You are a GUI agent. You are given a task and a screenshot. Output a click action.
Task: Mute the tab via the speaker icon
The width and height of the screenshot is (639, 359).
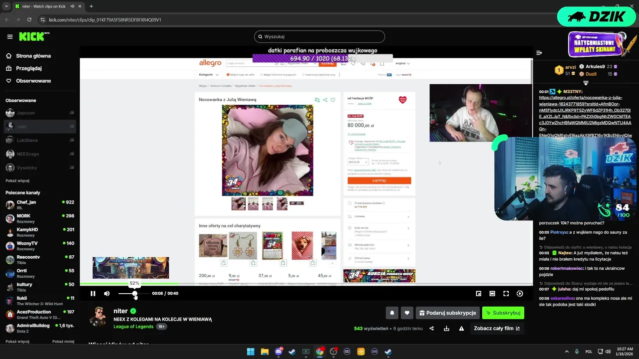pyautogui.click(x=72, y=6)
